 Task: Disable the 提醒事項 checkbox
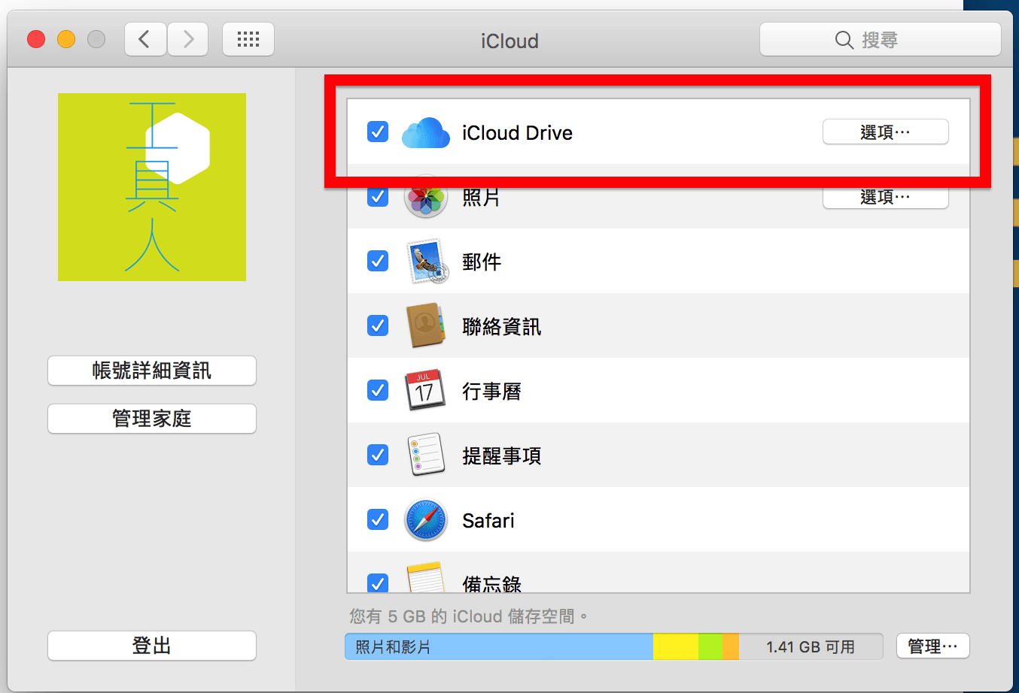tap(378, 455)
